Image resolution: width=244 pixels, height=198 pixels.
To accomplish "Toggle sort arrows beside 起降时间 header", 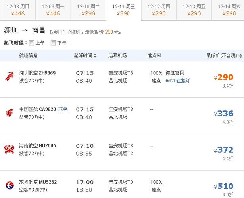I will point(95,56).
